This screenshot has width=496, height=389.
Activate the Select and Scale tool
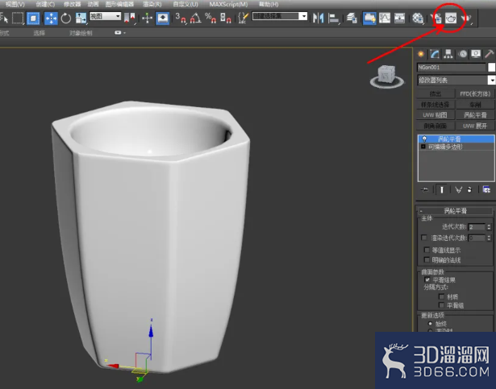click(81, 18)
